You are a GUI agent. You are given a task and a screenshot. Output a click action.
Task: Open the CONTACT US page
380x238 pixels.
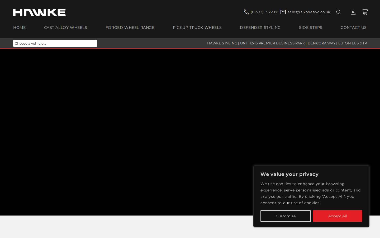point(354,28)
